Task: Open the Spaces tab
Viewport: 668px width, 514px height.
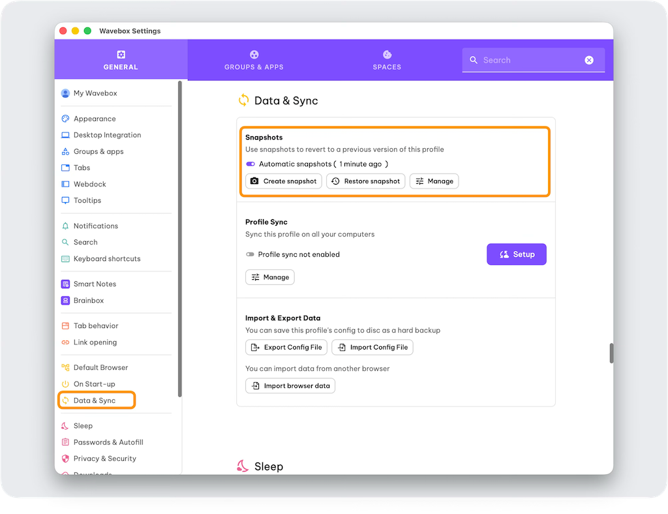Action: click(387, 60)
